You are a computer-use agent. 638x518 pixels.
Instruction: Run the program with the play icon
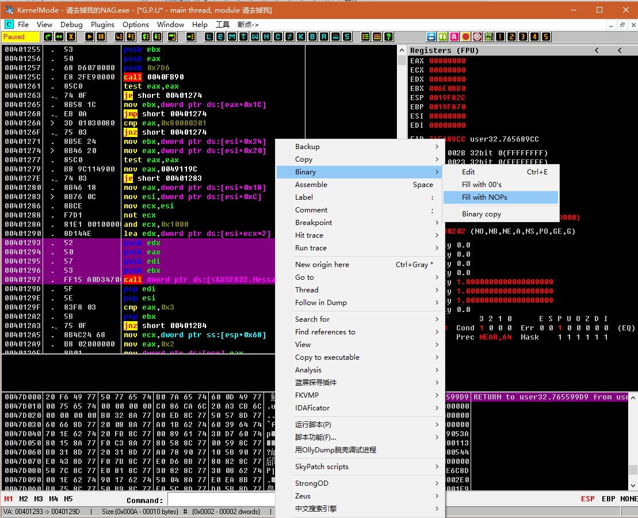coord(89,37)
